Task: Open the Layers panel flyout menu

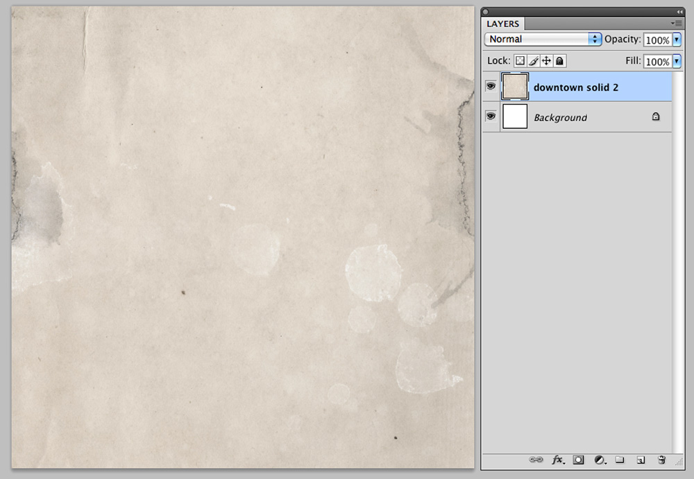Action: coord(676,24)
